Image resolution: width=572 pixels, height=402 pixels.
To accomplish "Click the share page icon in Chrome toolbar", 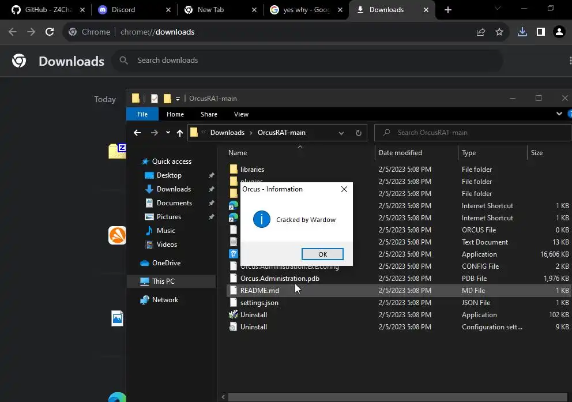I will point(481,32).
